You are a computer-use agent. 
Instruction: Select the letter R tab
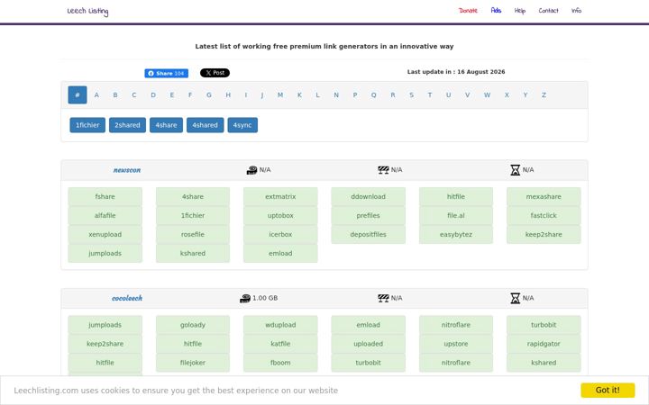[393, 95]
